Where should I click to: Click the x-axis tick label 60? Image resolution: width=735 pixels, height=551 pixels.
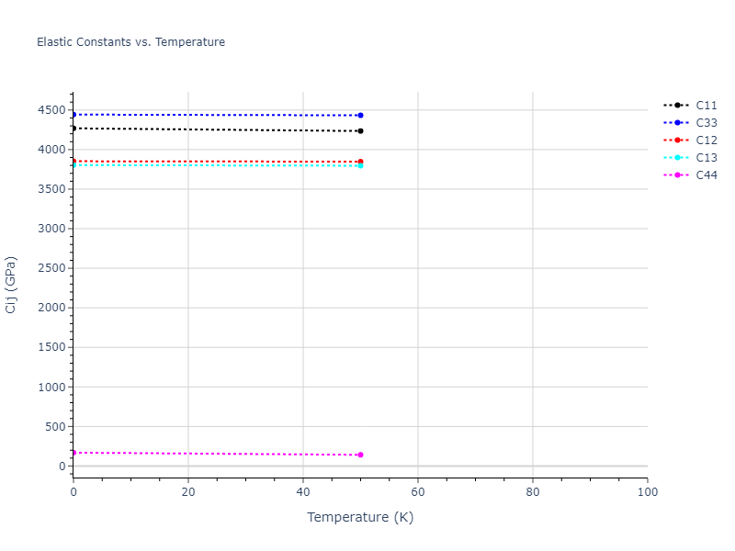click(x=418, y=492)
